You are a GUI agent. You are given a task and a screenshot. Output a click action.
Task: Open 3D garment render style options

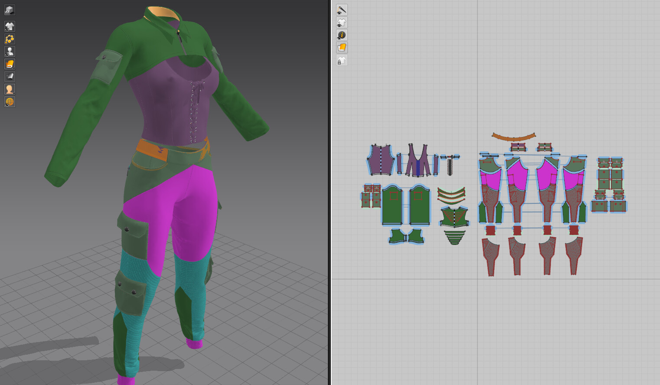pos(10,64)
